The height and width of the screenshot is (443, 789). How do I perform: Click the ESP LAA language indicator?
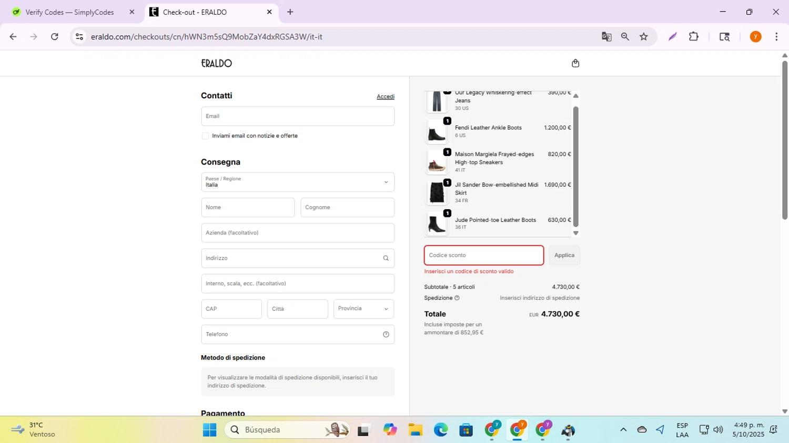(x=682, y=430)
